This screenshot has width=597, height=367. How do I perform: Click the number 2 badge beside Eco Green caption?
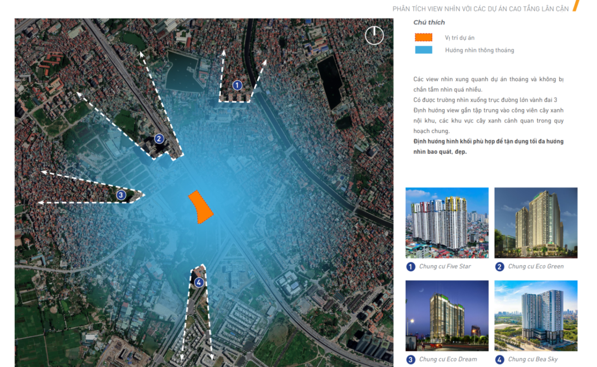[x=500, y=267]
